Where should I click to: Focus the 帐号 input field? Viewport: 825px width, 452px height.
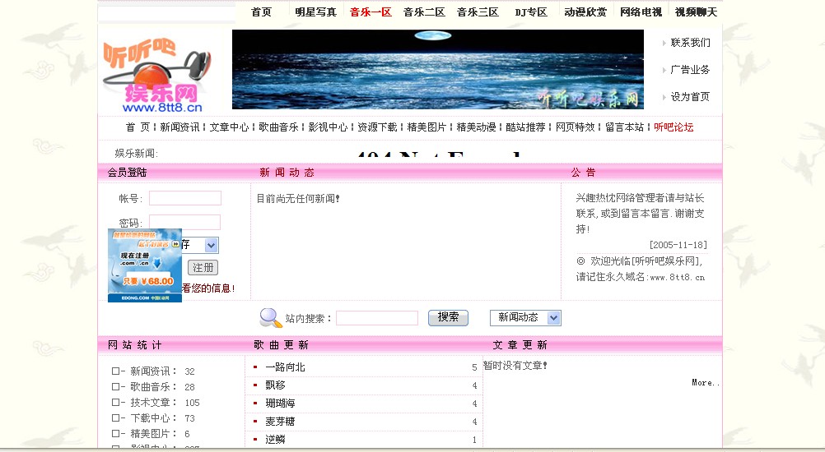(185, 198)
